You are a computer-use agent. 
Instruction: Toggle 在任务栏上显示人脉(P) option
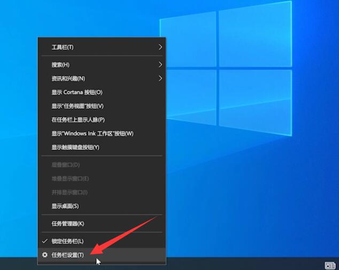point(102,119)
